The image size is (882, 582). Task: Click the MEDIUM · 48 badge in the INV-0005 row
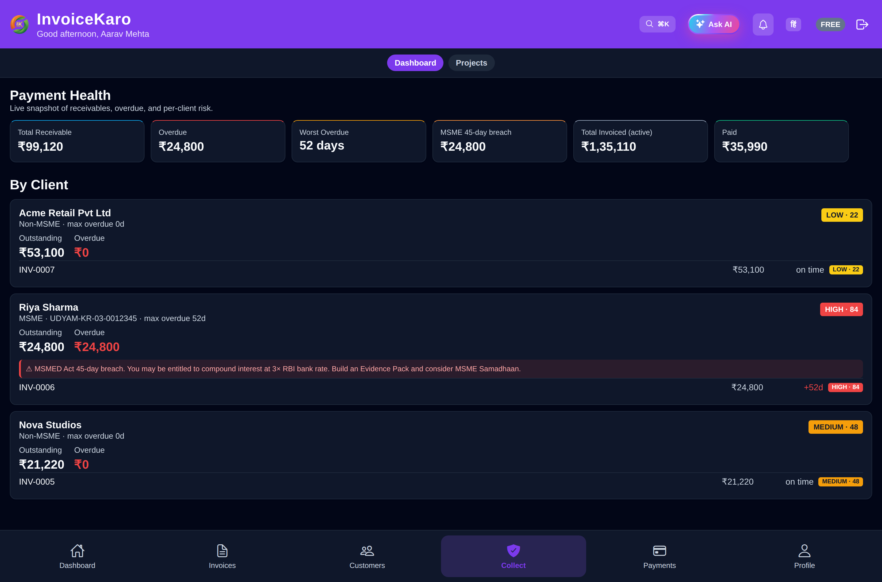[x=840, y=482]
